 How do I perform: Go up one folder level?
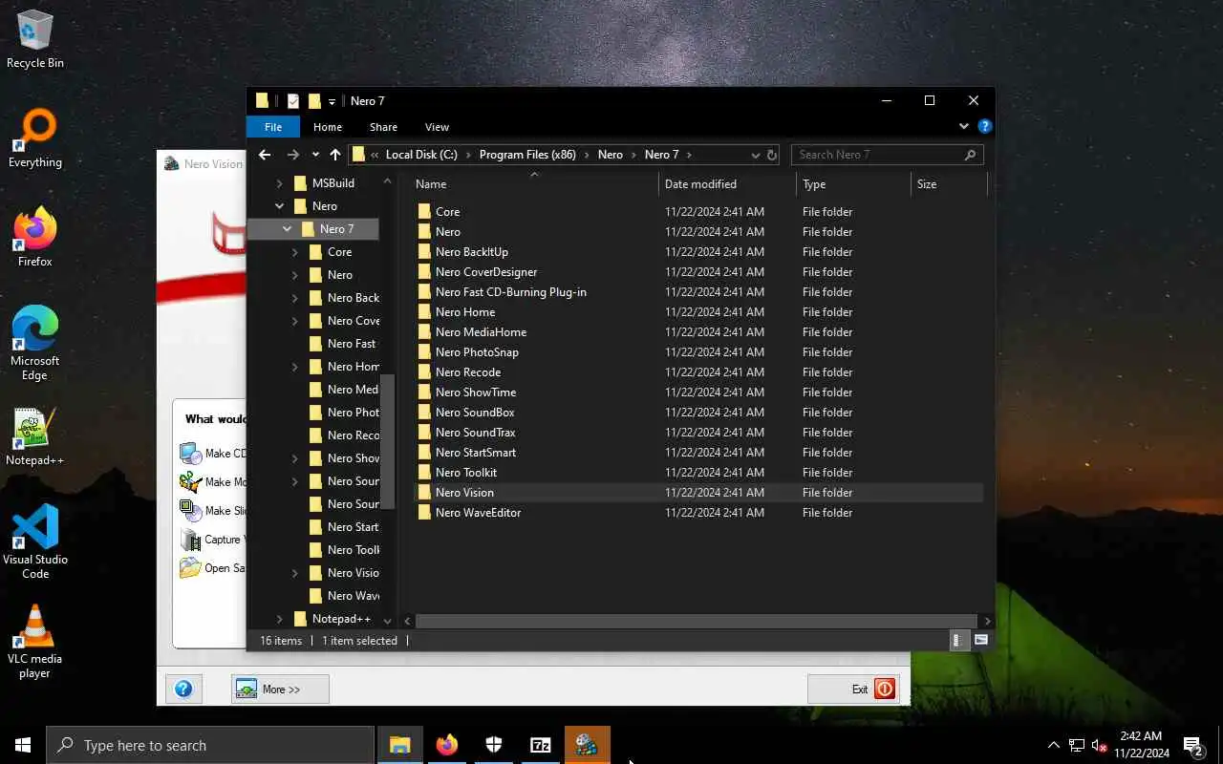point(335,155)
